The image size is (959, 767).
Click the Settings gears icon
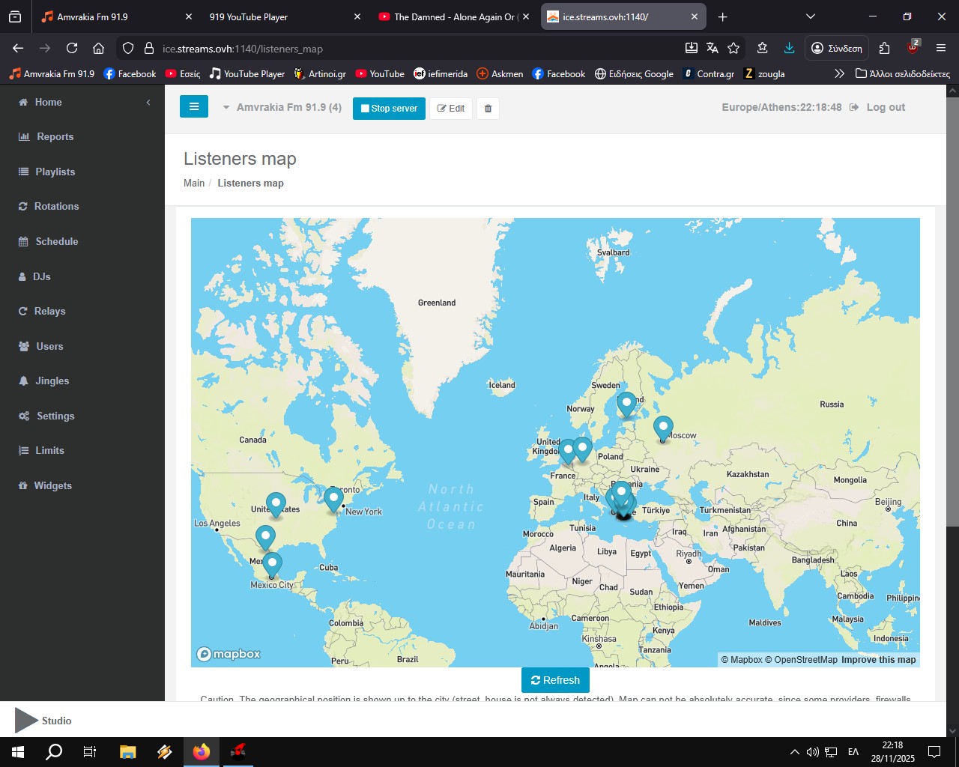pos(24,416)
